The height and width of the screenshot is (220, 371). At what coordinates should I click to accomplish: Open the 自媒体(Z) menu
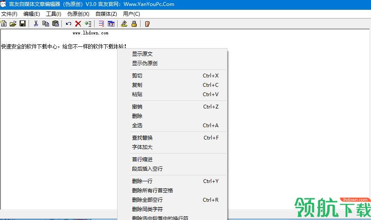(x=106, y=14)
